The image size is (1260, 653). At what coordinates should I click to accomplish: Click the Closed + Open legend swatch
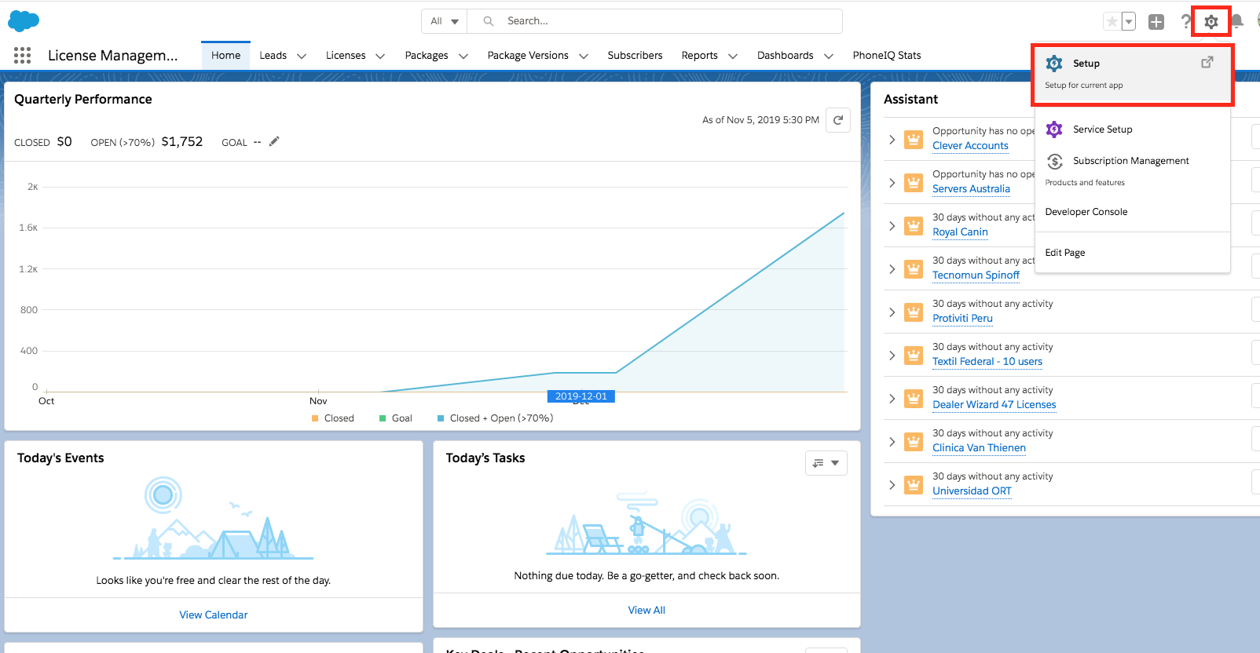(441, 418)
